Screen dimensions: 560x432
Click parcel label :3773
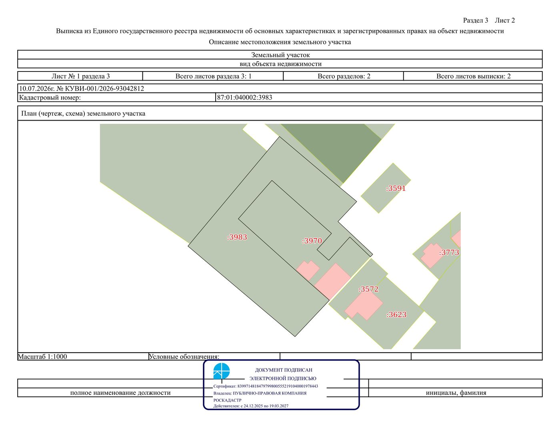pos(449,253)
